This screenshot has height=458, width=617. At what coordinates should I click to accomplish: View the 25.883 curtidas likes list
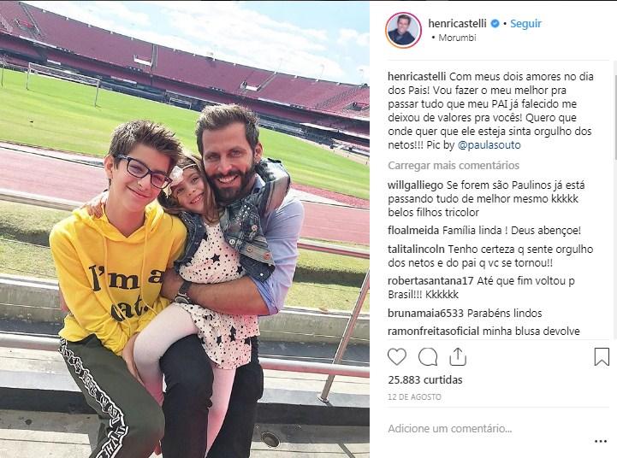click(423, 379)
